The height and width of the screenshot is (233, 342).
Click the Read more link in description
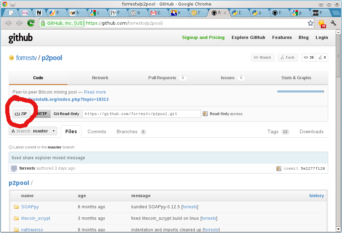[95, 92]
